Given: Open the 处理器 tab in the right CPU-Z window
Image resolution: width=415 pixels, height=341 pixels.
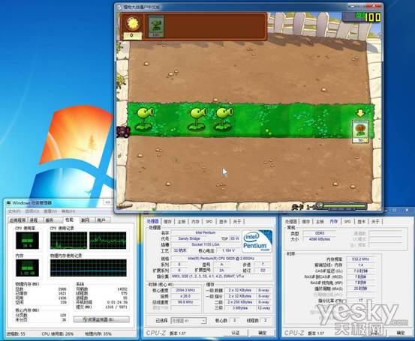Looking at the screenshot, I should click(x=291, y=222).
